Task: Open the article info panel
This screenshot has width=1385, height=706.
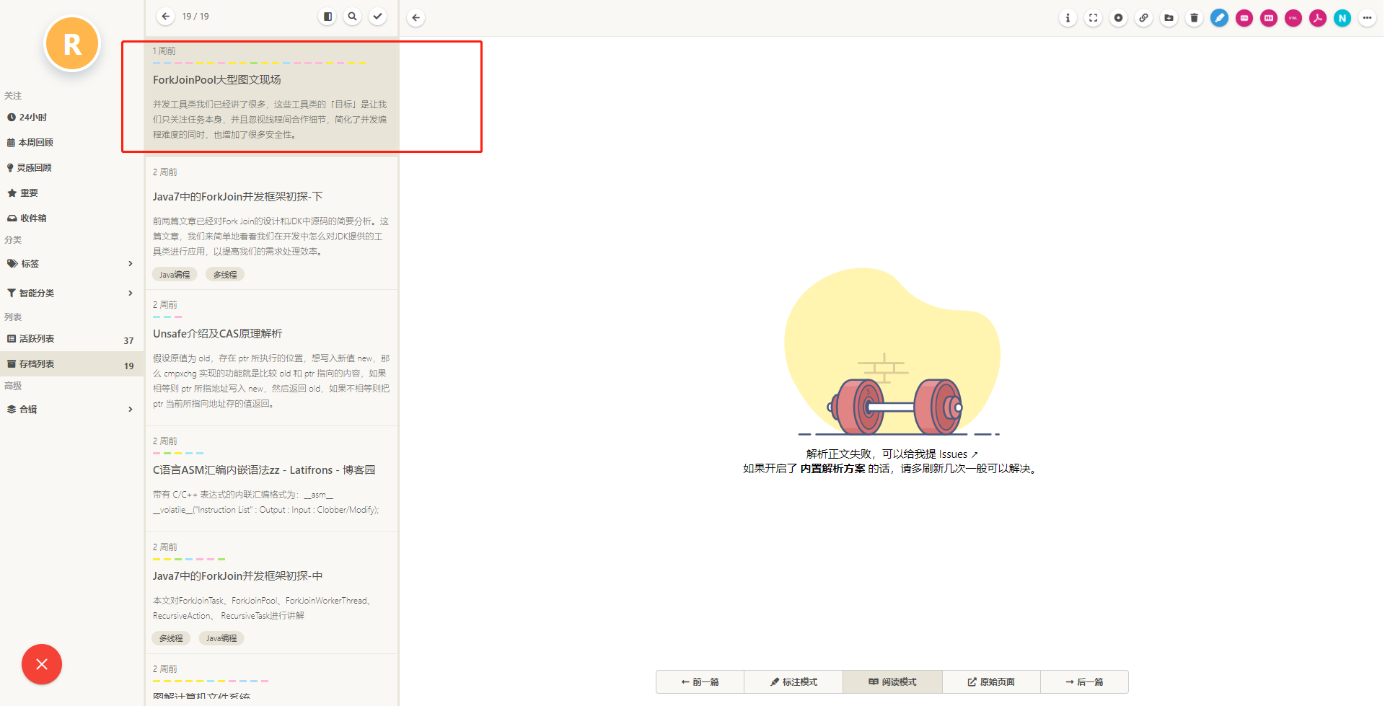Action: coord(1068,17)
